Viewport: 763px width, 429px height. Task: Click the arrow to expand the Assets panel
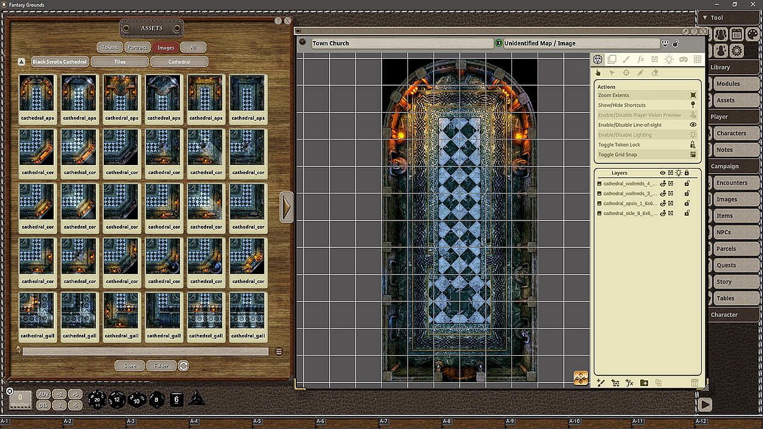click(x=287, y=207)
